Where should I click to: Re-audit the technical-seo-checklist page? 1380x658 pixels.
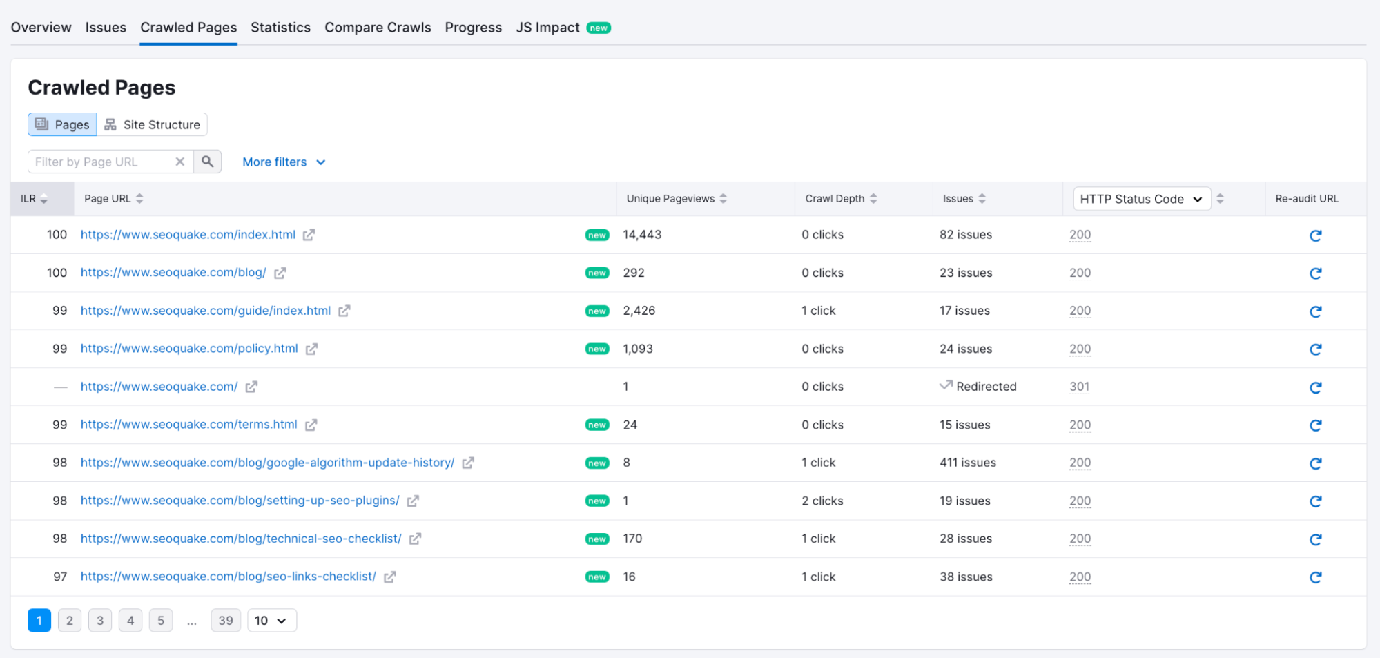pos(1315,539)
